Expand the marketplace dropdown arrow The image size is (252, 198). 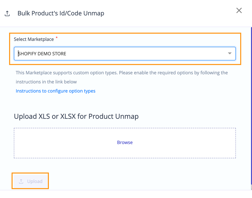click(x=230, y=53)
